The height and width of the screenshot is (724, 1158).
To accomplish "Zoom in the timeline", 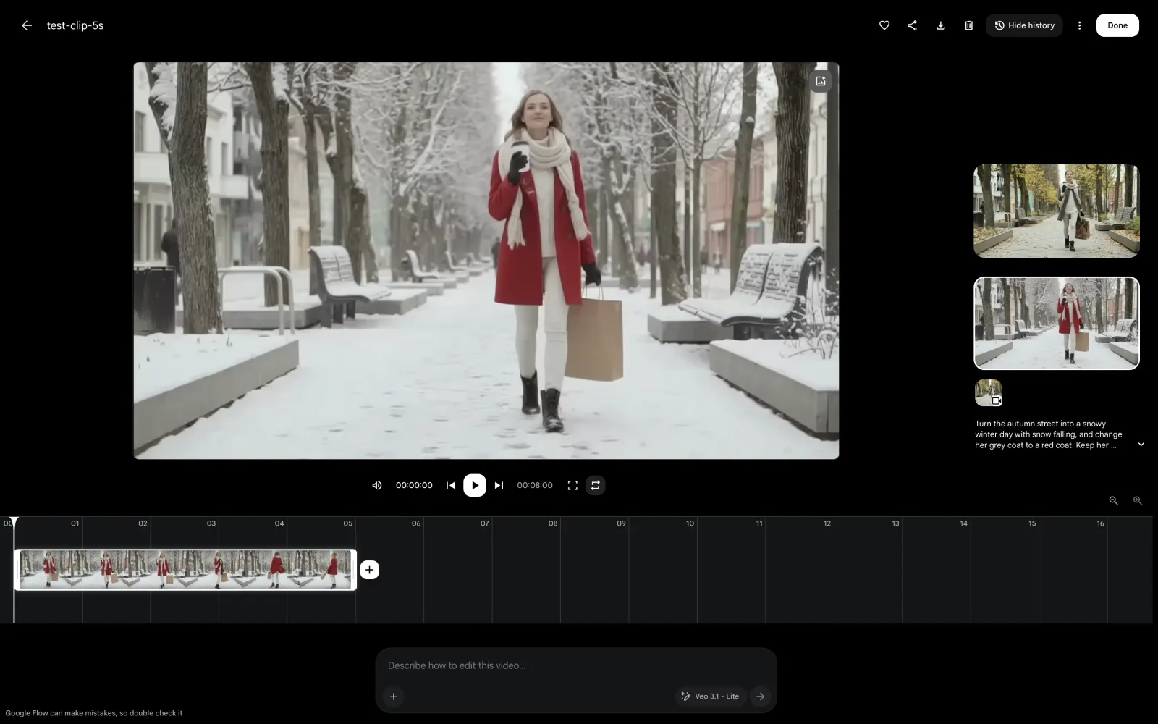I will click(1138, 500).
